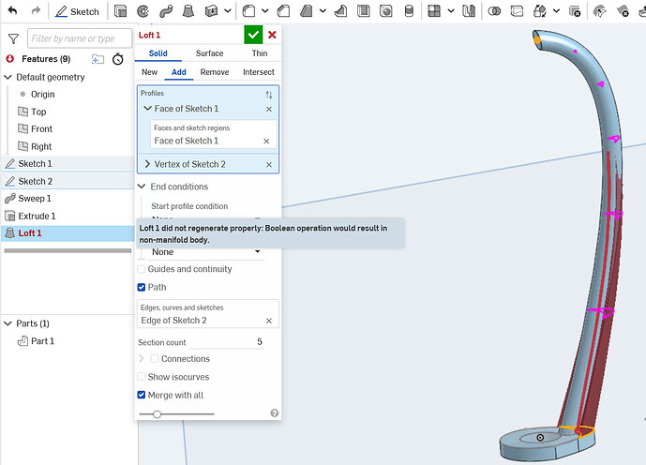The image size is (646, 465).
Task: Expand the Vertex of Sketch 2 profile
Action: click(x=147, y=164)
